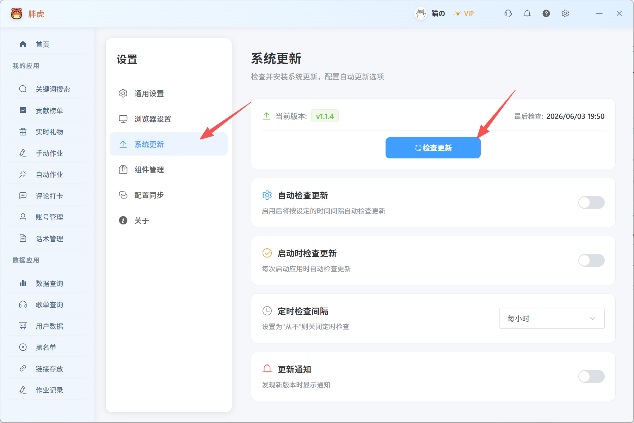Screen dimensions: 634x423
Task: Toggle 自动检查更新 switch
Action: 591,203
